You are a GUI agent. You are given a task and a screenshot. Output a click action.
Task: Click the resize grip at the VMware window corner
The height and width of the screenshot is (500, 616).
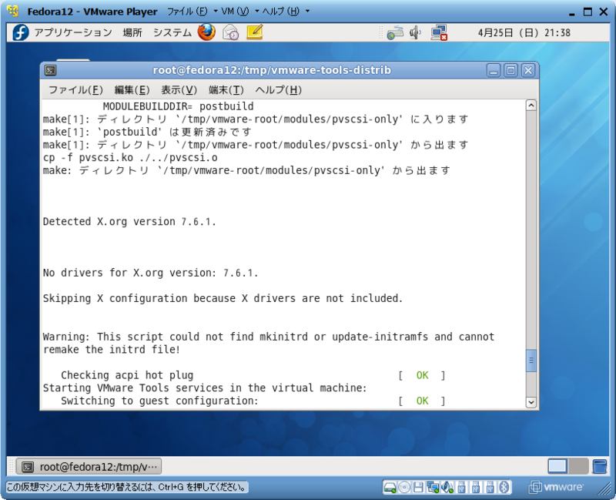604,488
